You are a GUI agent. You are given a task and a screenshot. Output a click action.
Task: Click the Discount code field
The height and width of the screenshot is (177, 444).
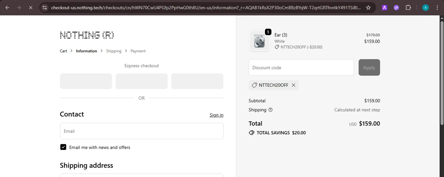pos(301,68)
